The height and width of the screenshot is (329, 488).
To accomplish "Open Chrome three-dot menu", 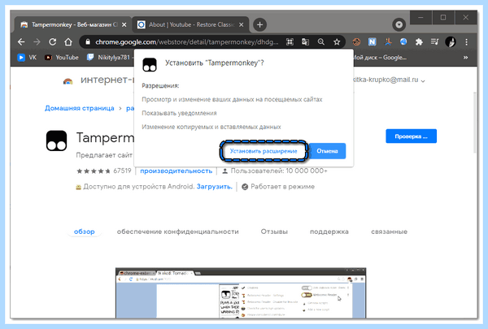I will click(x=466, y=42).
